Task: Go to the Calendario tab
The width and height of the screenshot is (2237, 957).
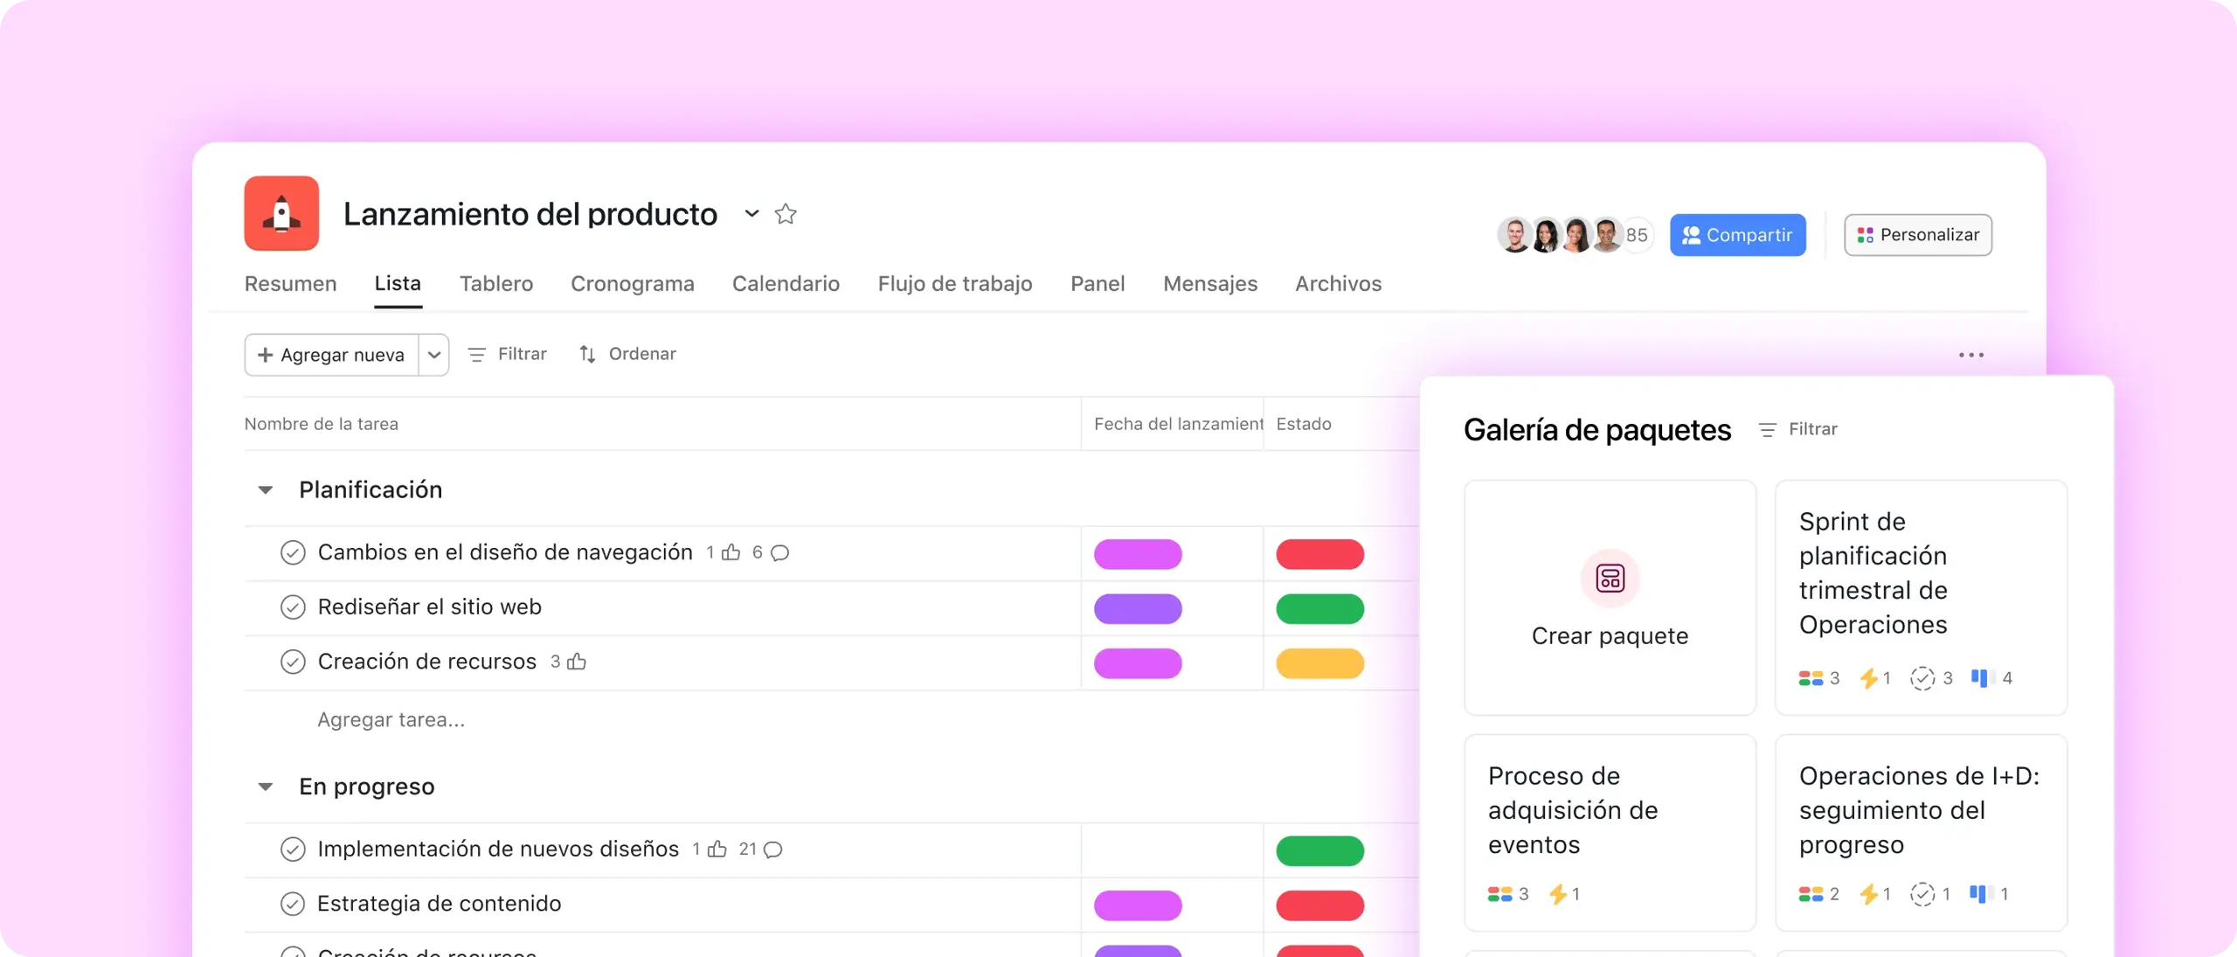Action: [x=786, y=284]
